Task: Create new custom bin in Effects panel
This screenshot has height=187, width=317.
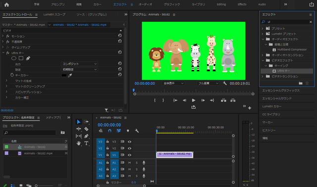Action: (x=301, y=83)
